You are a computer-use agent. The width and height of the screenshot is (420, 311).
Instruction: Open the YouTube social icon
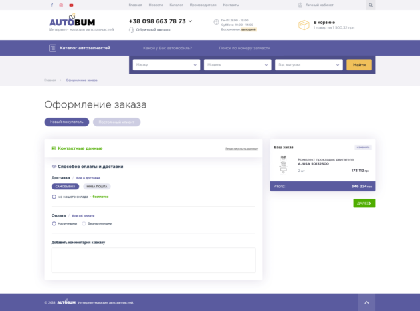[71, 5]
